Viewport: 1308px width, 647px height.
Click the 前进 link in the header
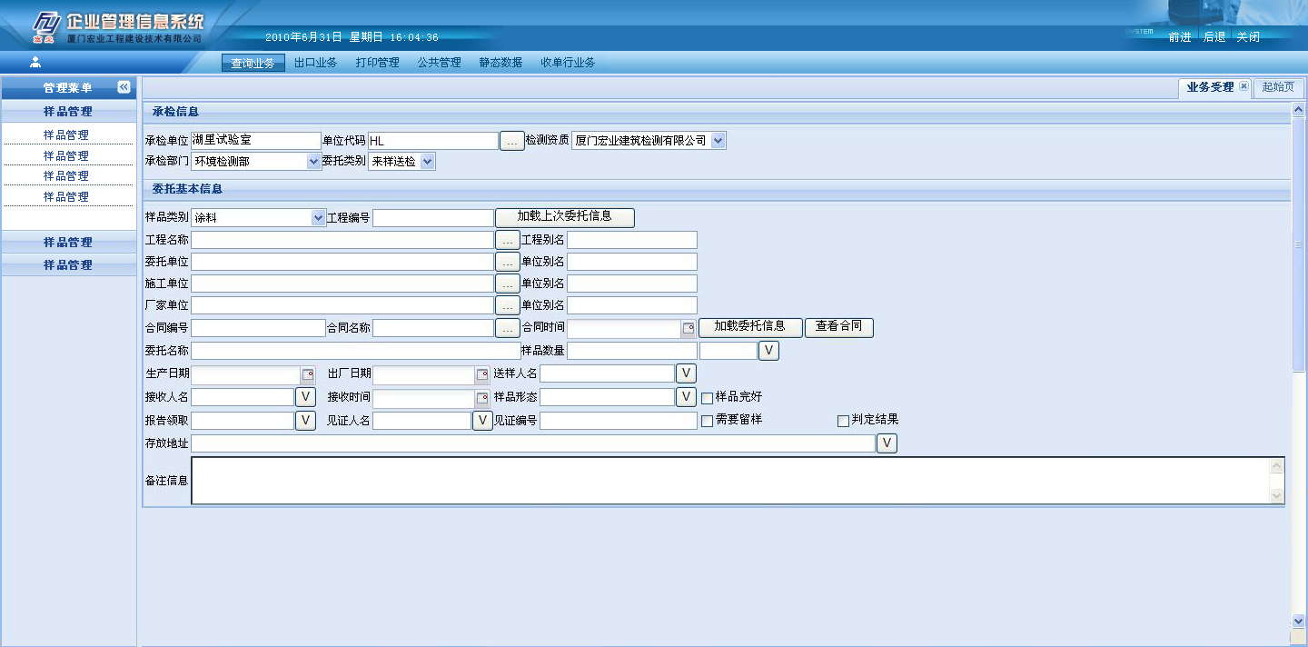pos(1180,37)
